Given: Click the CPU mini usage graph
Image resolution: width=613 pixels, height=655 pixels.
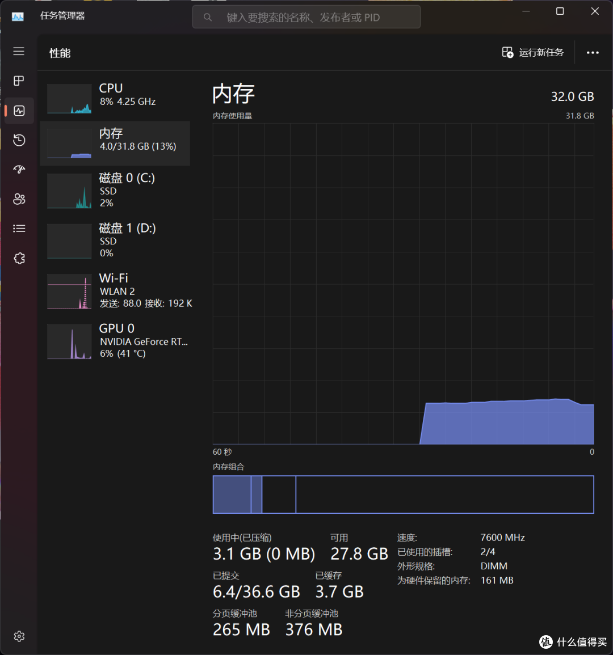Looking at the screenshot, I should coord(69,99).
